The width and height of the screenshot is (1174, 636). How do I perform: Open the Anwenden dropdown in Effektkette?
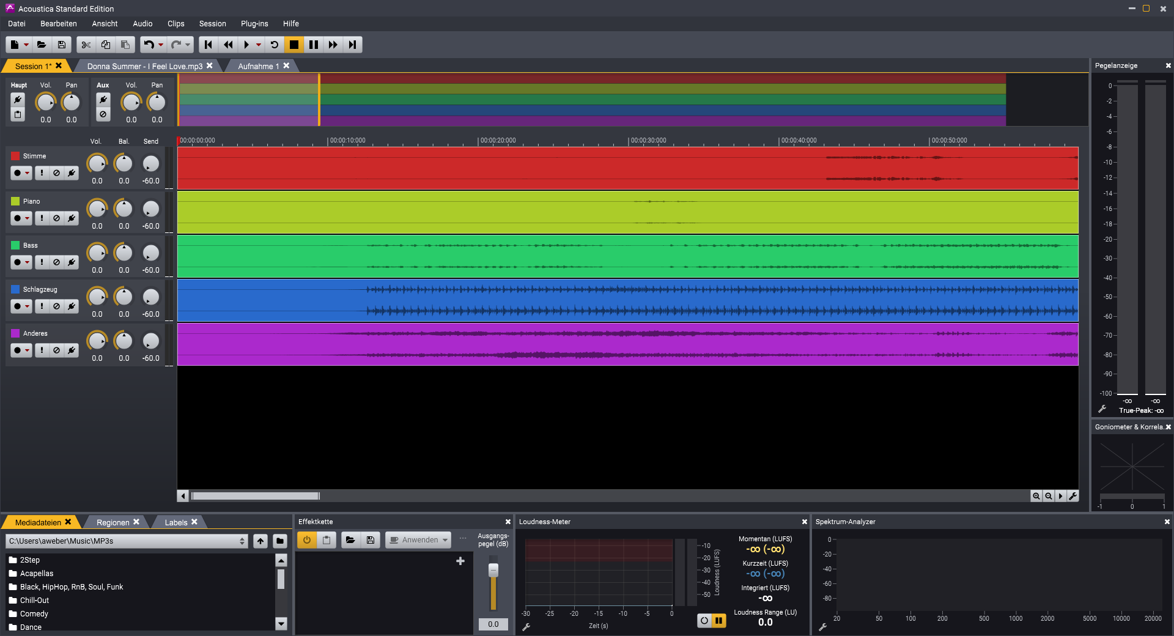pos(445,540)
